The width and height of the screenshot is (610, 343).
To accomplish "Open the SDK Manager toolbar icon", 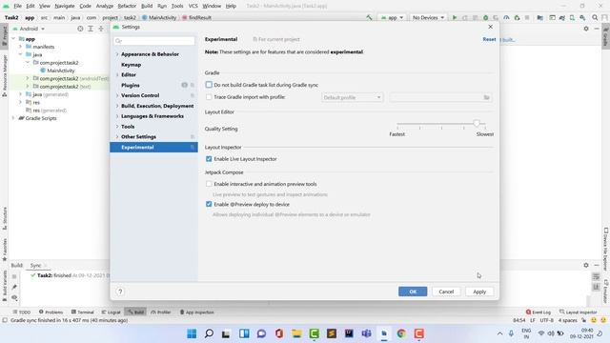I will (x=582, y=17).
